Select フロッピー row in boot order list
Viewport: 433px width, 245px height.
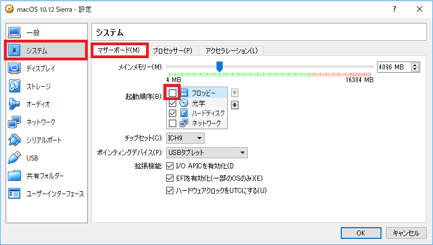[x=197, y=93]
